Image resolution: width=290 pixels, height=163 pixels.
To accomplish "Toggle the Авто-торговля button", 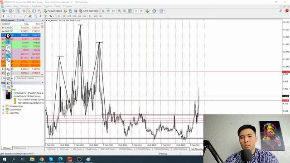I will coord(89,11).
